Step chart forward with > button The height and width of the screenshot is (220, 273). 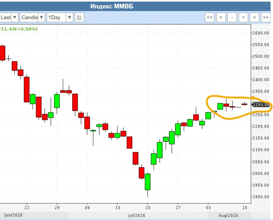[255, 18]
